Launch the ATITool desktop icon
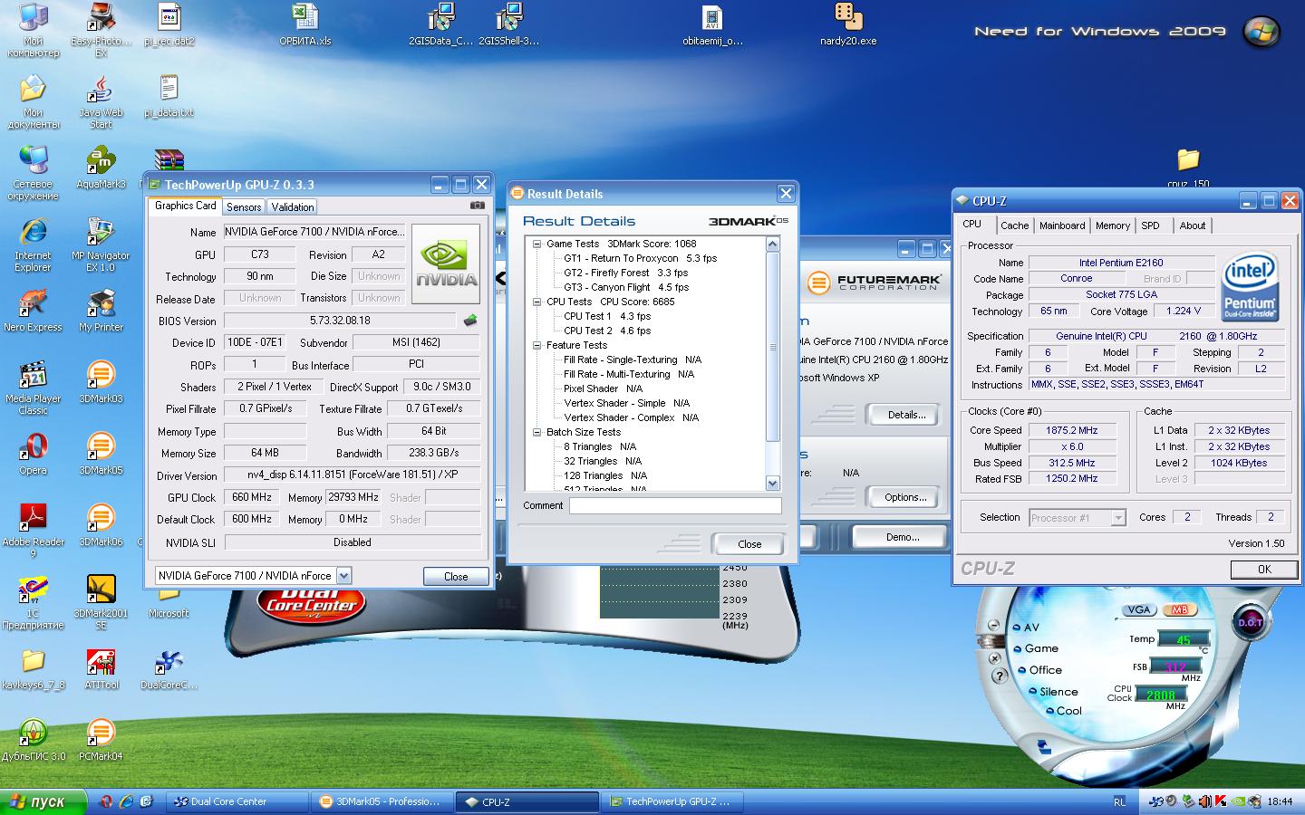 (x=101, y=668)
